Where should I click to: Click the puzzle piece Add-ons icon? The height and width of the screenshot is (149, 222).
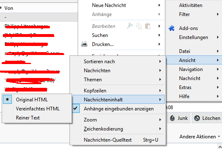pyautogui.click(x=171, y=28)
